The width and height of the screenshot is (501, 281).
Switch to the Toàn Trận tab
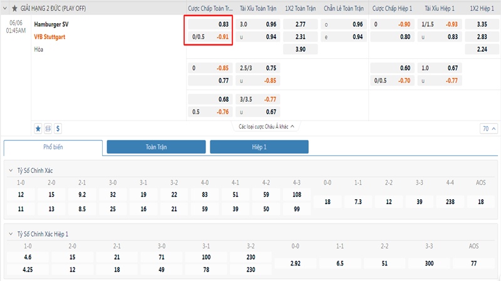[x=156, y=147]
